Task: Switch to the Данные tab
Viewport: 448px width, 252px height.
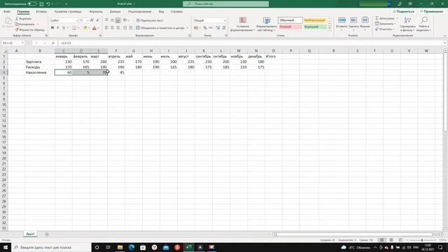Action: click(115, 12)
